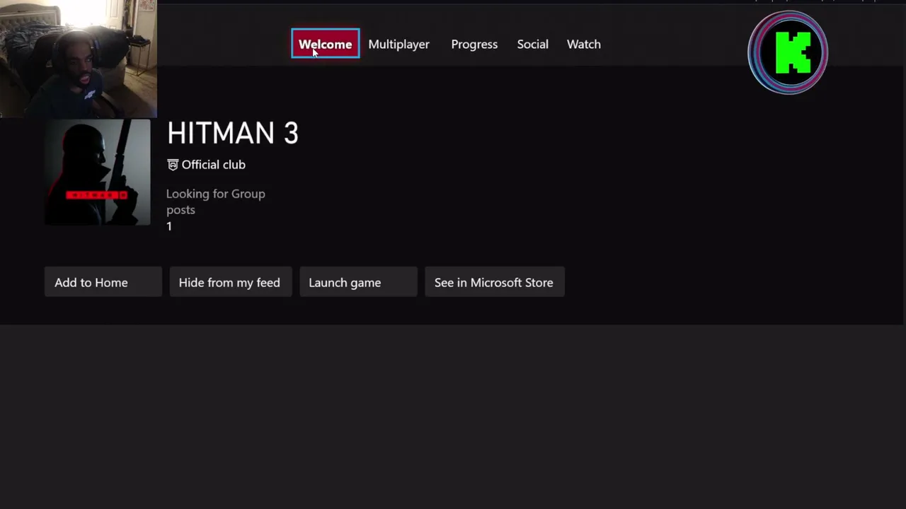
Task: Click the webcam overlay video
Action: (78, 59)
